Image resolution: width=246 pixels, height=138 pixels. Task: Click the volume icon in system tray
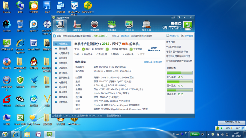(x=223, y=134)
